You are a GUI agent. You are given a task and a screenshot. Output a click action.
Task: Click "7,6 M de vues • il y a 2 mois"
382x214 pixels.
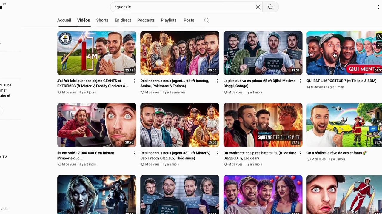pyautogui.click(x=243, y=164)
